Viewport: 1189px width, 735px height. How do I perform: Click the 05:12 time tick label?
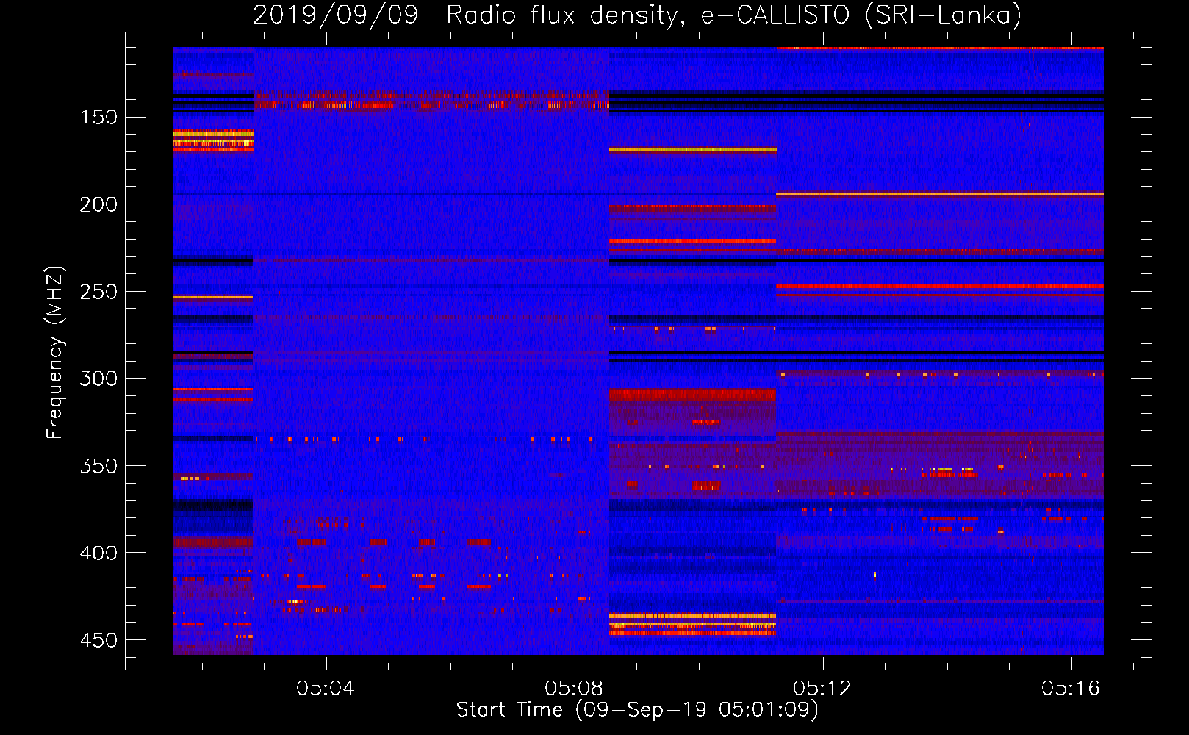tap(822, 688)
